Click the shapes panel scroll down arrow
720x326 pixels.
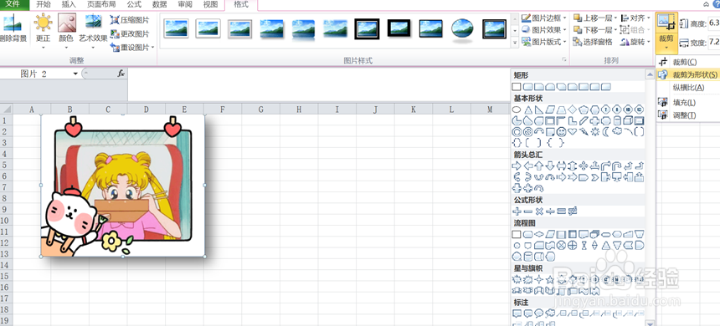(x=650, y=323)
